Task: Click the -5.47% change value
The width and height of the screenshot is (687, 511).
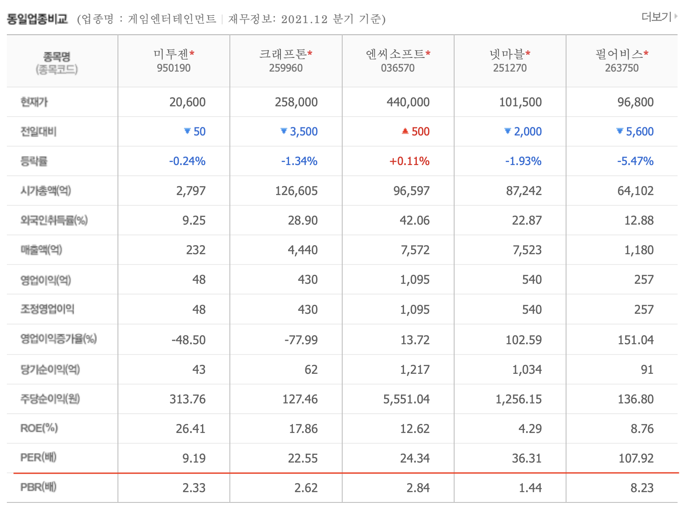Action: 635,161
